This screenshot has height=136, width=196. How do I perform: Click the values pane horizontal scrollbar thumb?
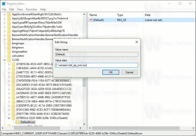pos(136,128)
